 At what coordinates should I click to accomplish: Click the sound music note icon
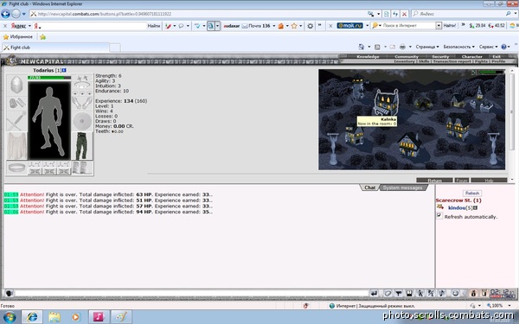click(442, 293)
